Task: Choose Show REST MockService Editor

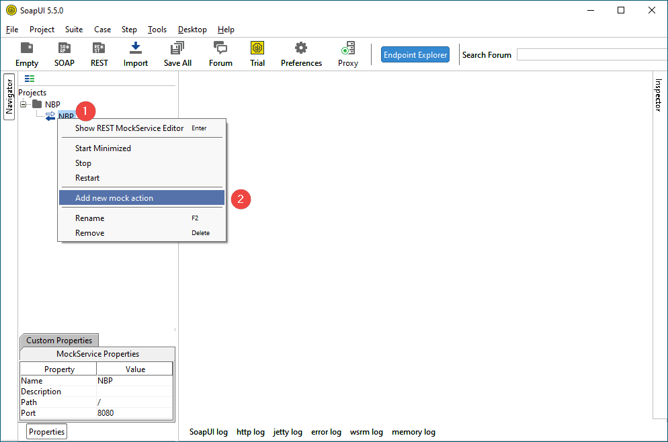Action: click(x=141, y=128)
